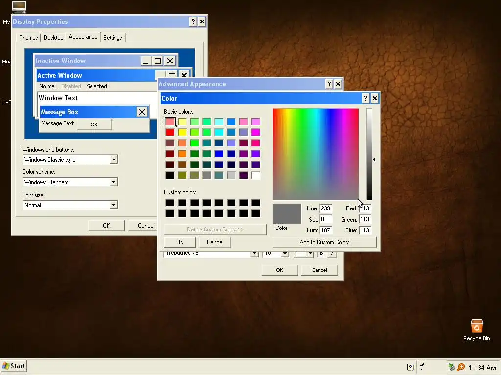Screen dimensions: 501x375
Task: Select the bright cyan basic color
Action: click(219, 132)
